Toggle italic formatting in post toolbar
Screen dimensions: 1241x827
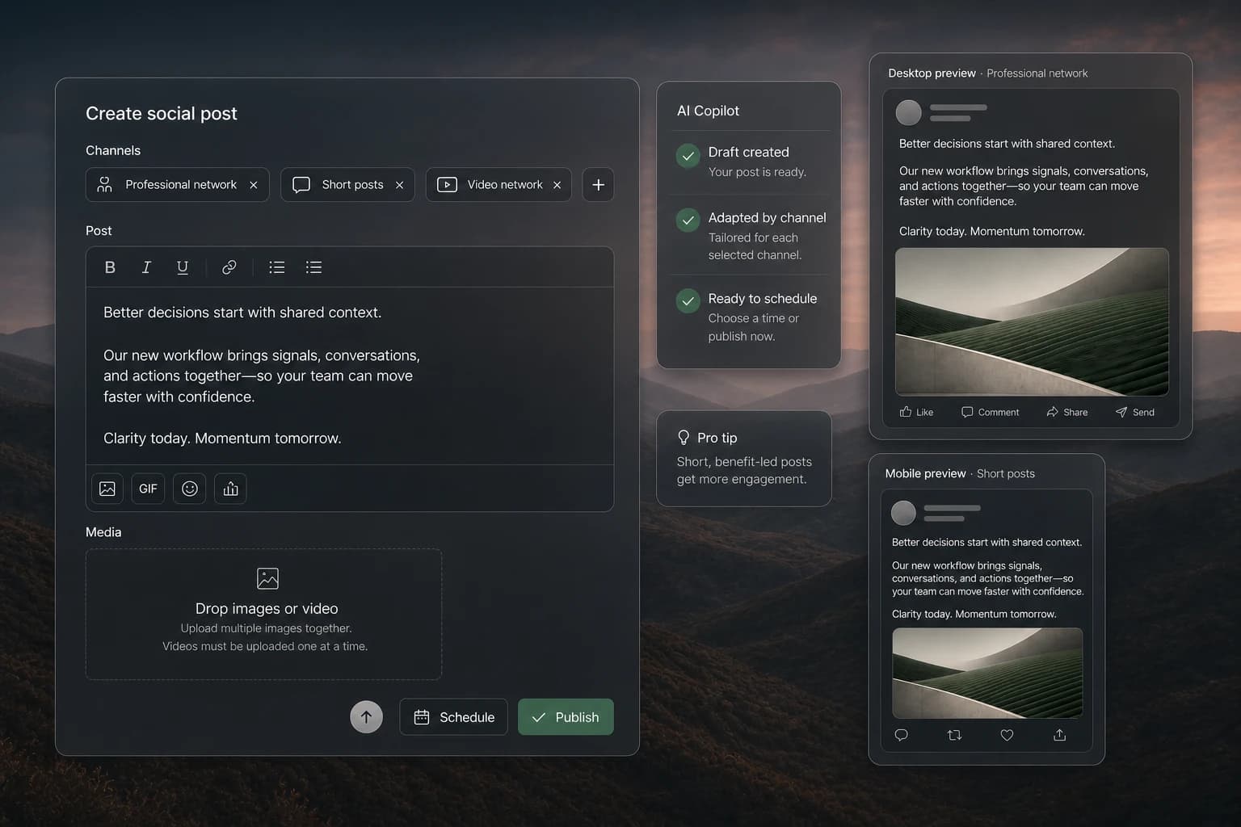tap(146, 267)
